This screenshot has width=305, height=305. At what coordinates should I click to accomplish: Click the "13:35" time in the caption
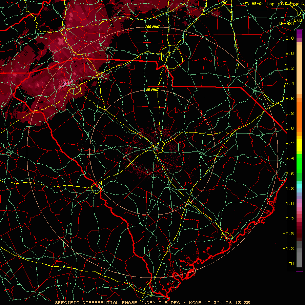[x=242, y=303]
